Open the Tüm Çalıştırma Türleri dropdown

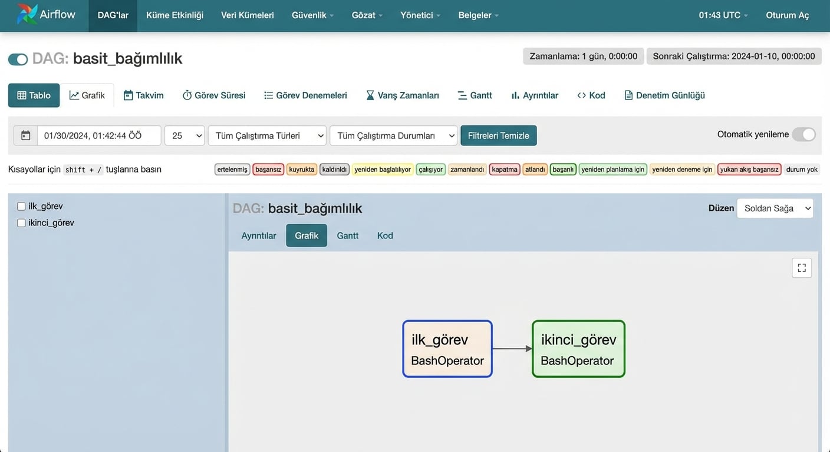click(x=267, y=135)
